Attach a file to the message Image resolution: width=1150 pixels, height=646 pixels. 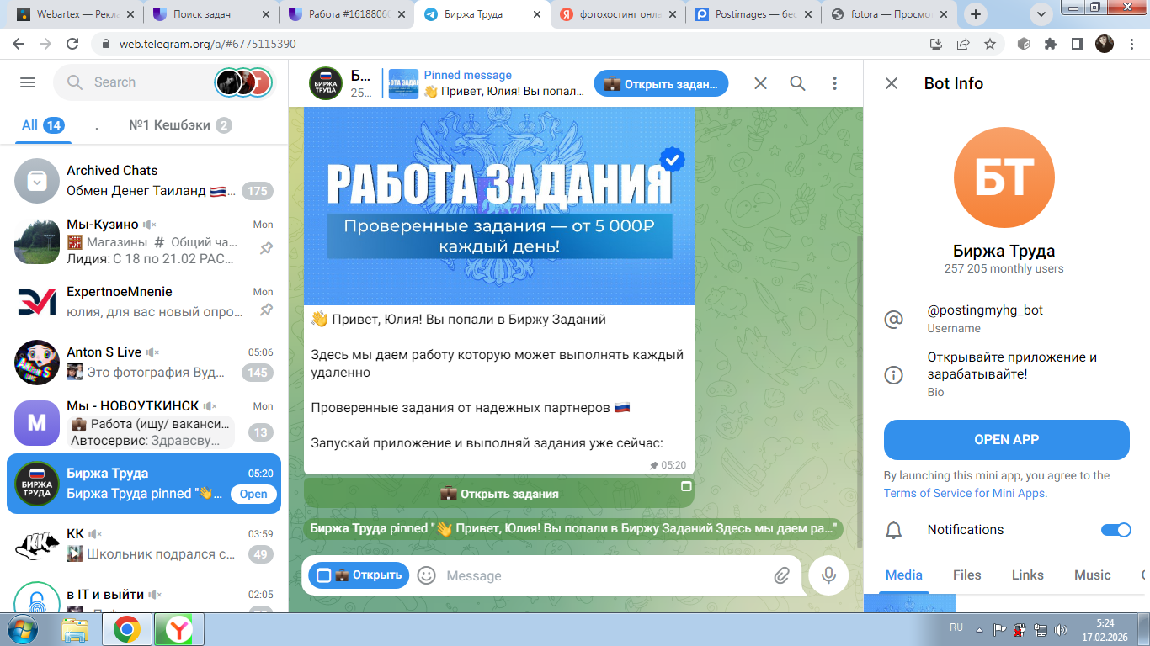point(782,575)
